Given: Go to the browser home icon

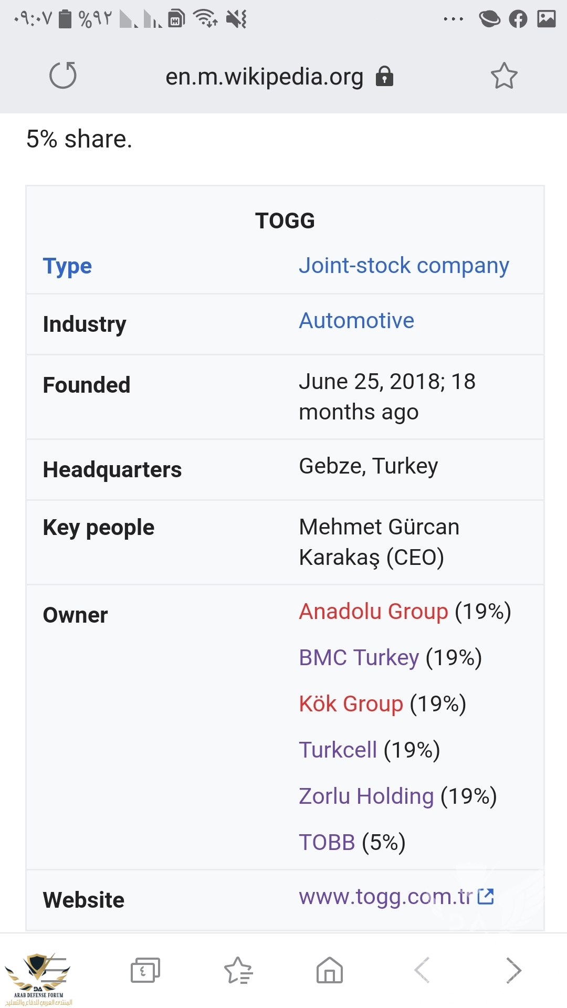Looking at the screenshot, I should pos(330,970).
